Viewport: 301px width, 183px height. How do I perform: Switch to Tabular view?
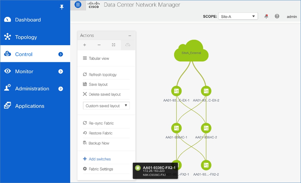click(x=99, y=58)
